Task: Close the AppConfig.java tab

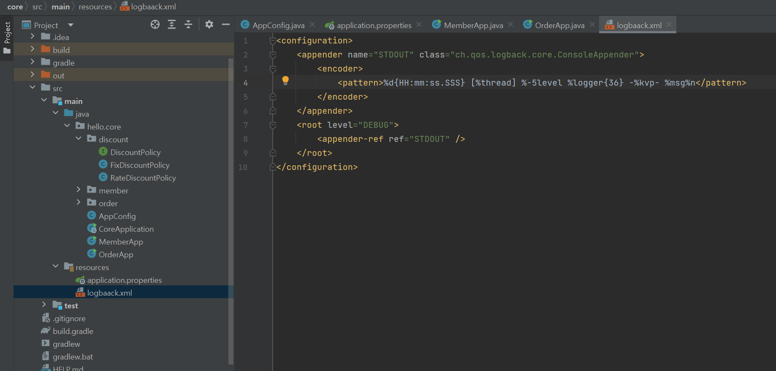Action: [312, 24]
